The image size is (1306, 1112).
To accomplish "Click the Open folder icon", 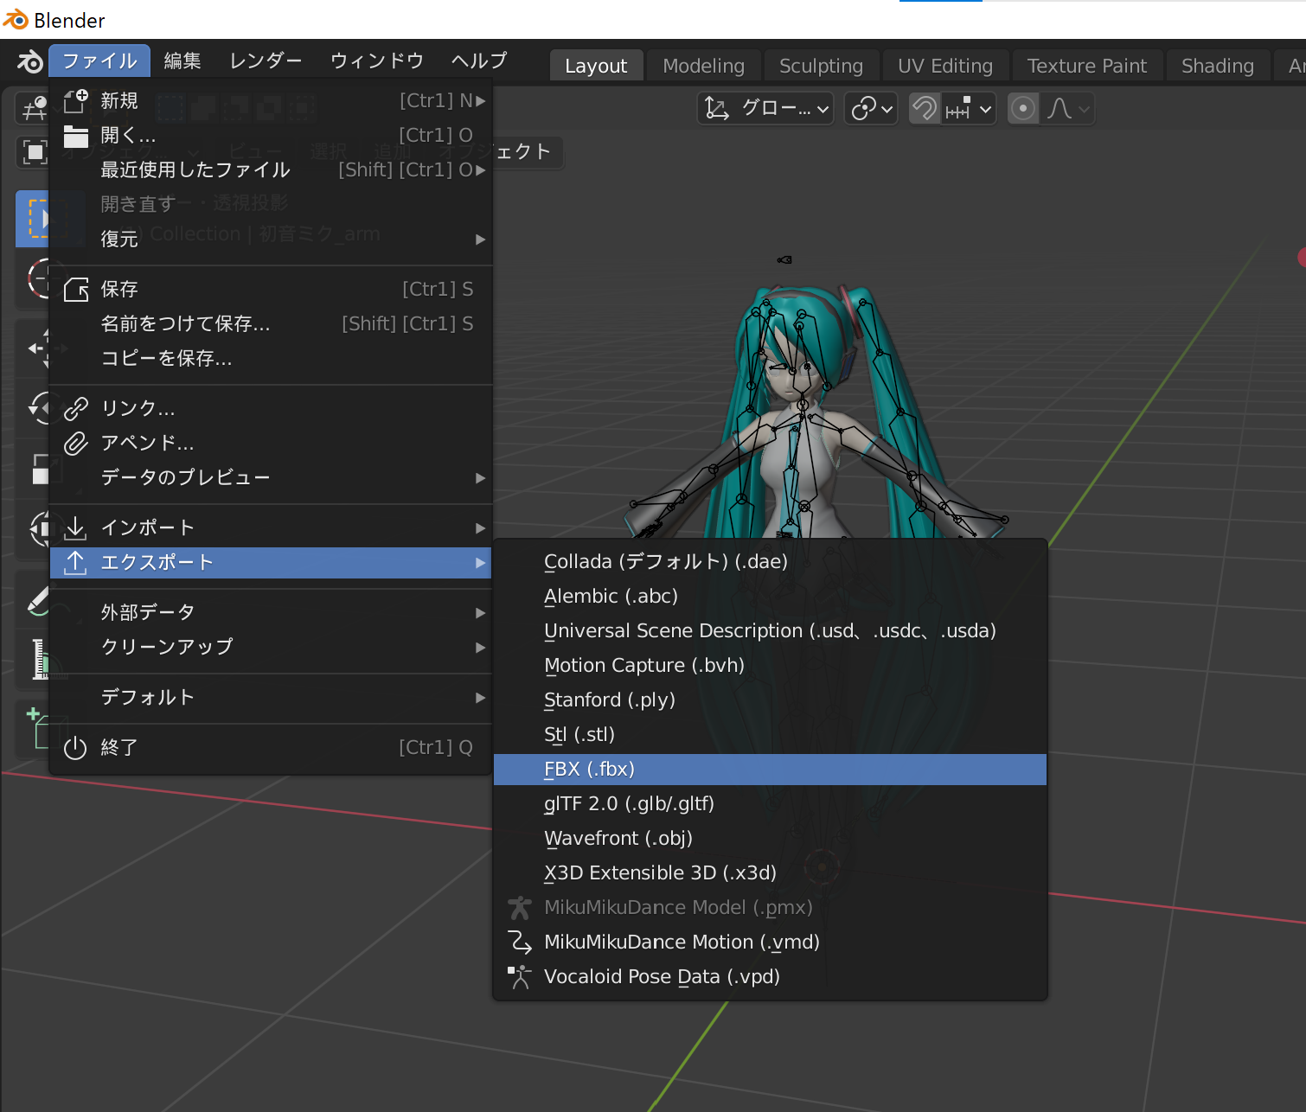I will tap(76, 136).
